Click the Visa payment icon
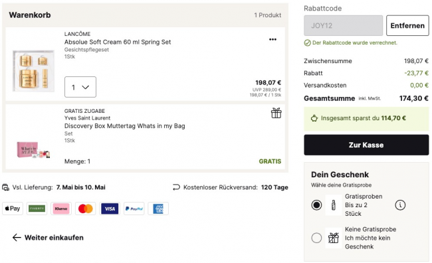Viewport: 432px width, 263px height. click(x=110, y=209)
